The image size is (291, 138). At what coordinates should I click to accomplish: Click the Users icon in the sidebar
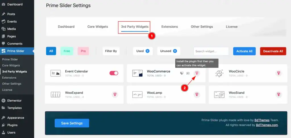coord(3,133)
